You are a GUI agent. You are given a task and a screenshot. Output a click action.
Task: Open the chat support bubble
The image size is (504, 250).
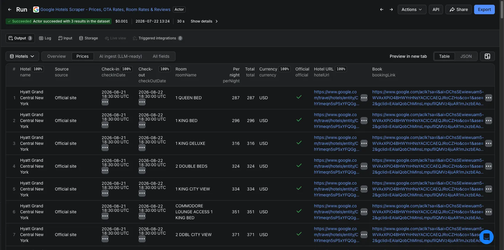[486, 237]
